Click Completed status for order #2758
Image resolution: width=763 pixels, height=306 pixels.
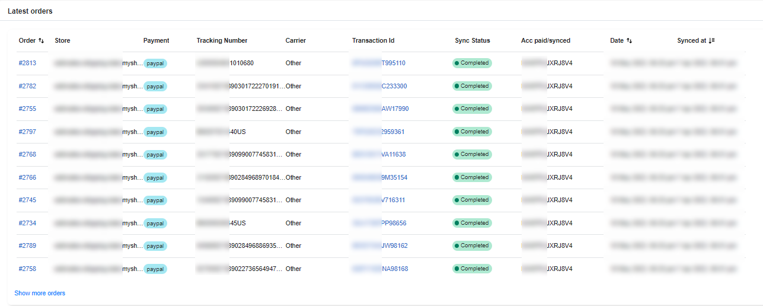click(472, 269)
